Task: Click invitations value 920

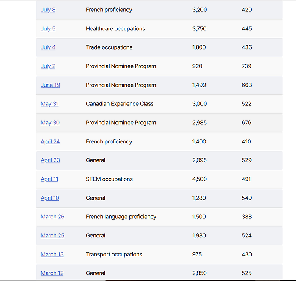Action: click(x=197, y=66)
